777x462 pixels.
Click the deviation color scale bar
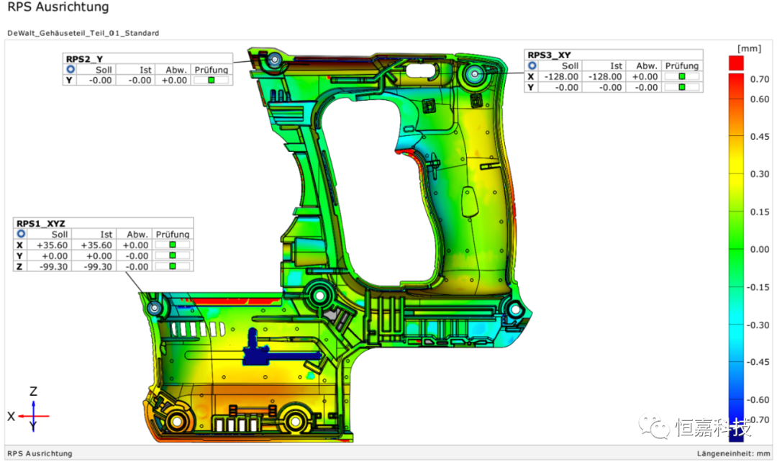click(737, 257)
